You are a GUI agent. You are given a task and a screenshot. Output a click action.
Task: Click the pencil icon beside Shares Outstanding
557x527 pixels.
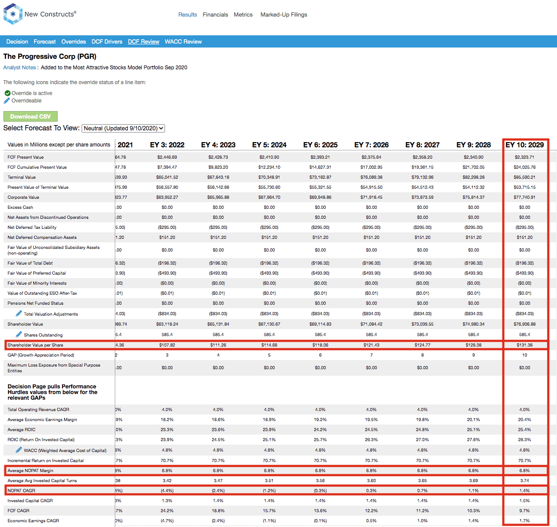point(19,334)
